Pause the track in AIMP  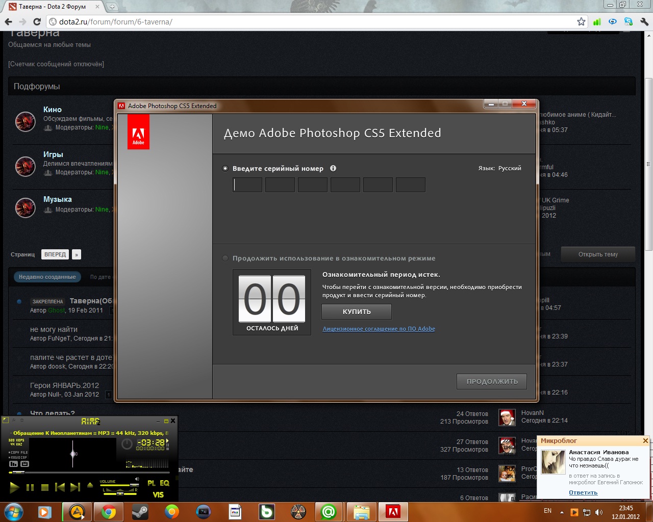pyautogui.click(x=30, y=488)
